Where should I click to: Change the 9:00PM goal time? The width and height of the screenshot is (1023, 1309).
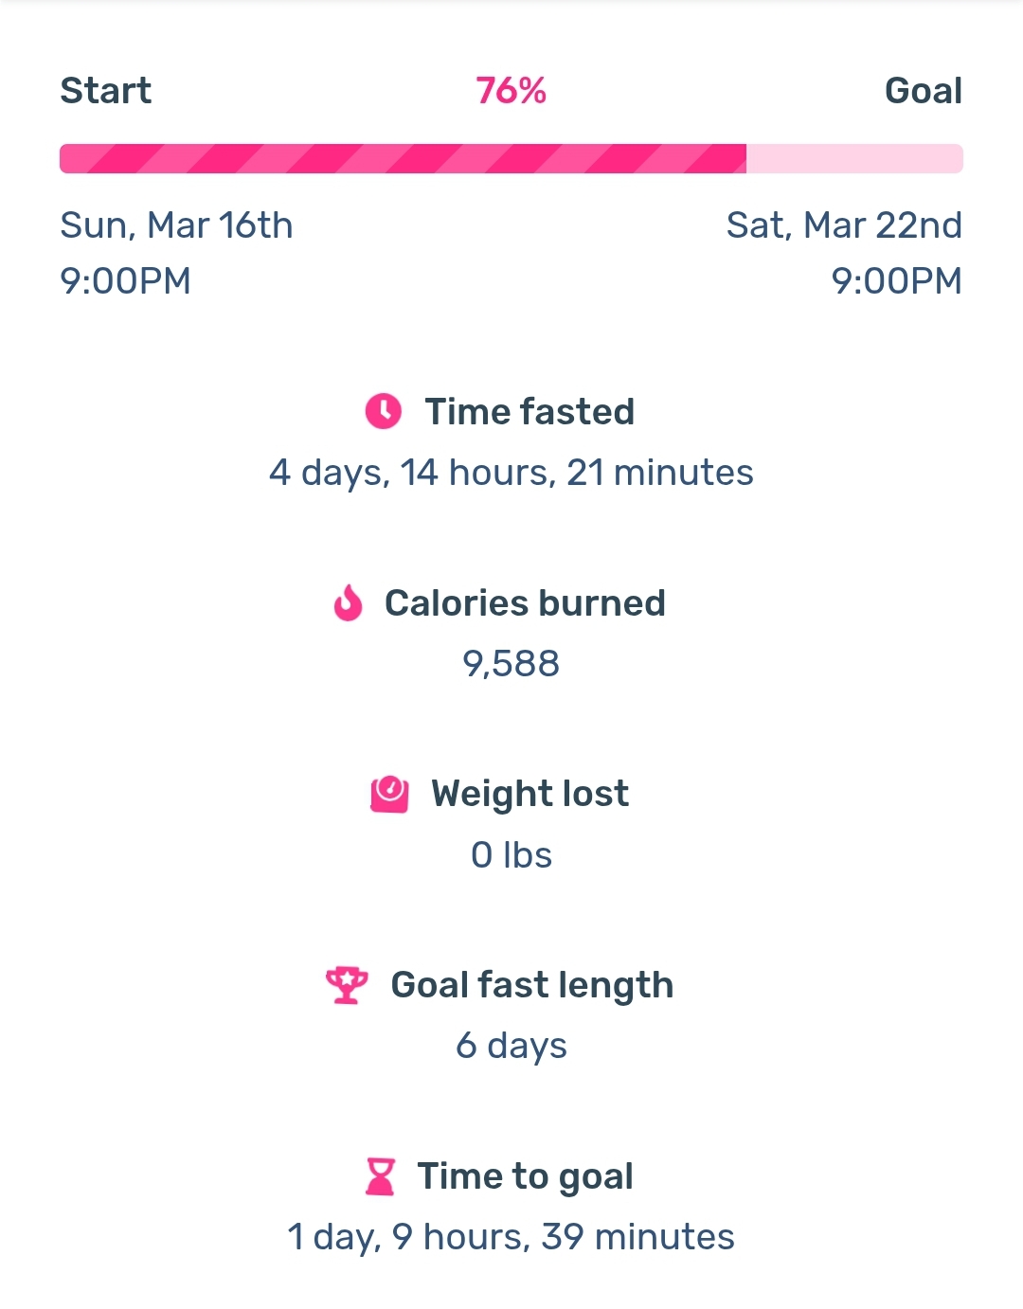[897, 280]
